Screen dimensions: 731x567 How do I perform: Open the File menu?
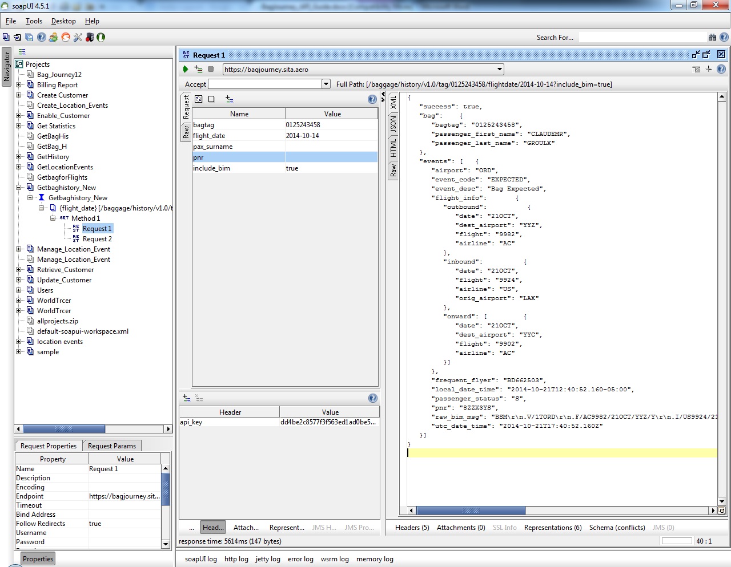(11, 21)
